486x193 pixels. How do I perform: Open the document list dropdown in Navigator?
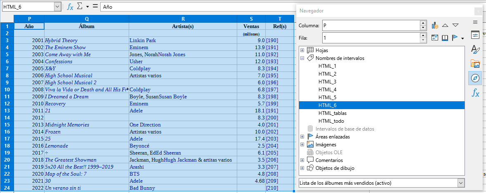(x=461, y=183)
